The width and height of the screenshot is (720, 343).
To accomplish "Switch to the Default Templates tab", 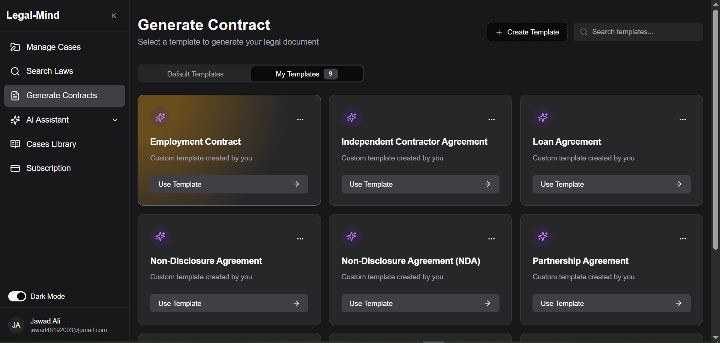I will (195, 74).
